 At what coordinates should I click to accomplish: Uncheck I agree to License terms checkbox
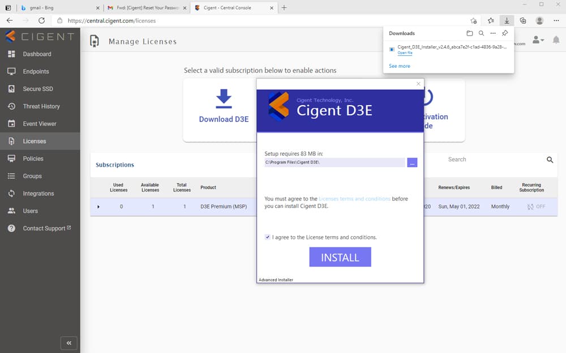pos(268,237)
